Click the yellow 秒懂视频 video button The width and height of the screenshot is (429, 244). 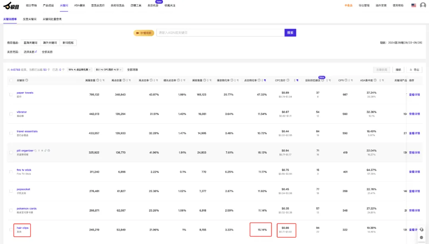(144, 33)
